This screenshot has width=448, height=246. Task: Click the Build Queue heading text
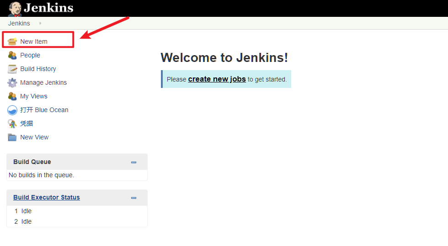point(32,162)
